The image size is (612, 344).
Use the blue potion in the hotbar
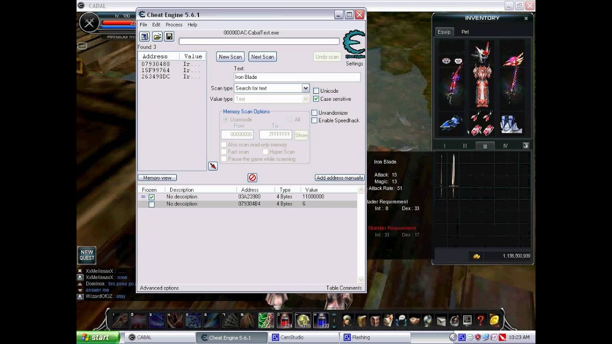[x=321, y=320]
